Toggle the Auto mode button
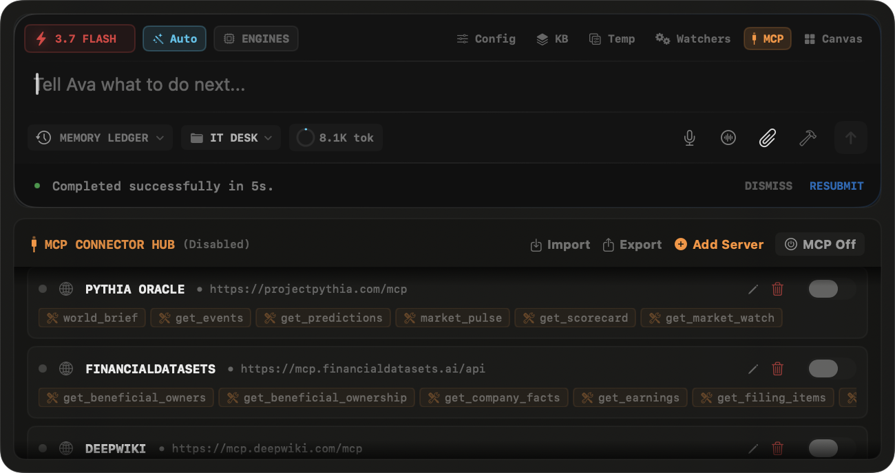 pyautogui.click(x=174, y=38)
